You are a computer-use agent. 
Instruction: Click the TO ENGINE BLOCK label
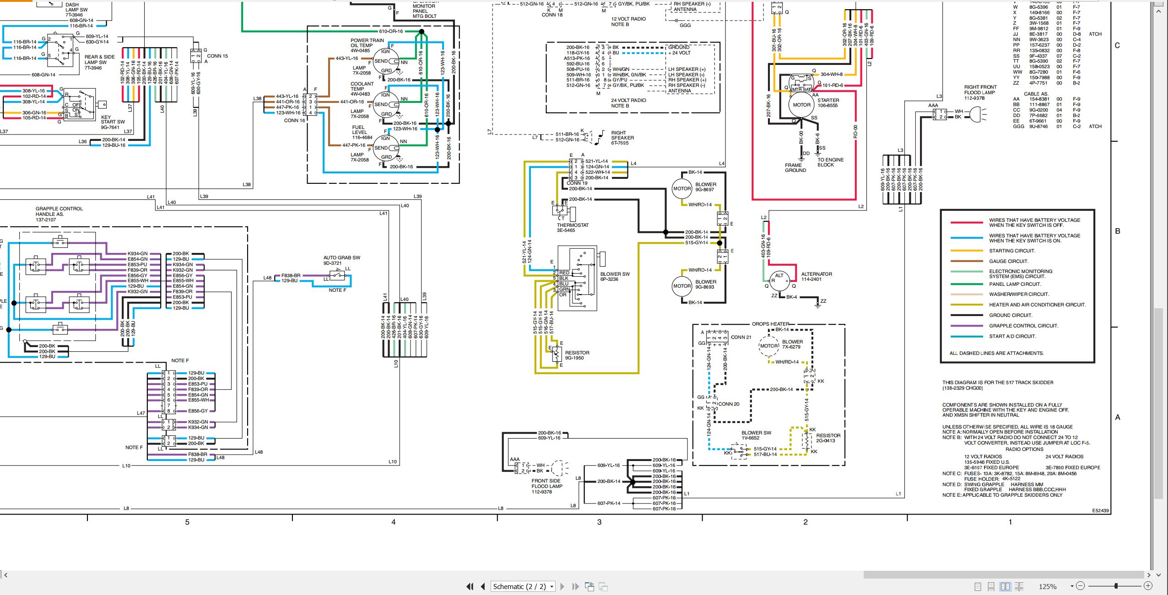tap(830, 162)
